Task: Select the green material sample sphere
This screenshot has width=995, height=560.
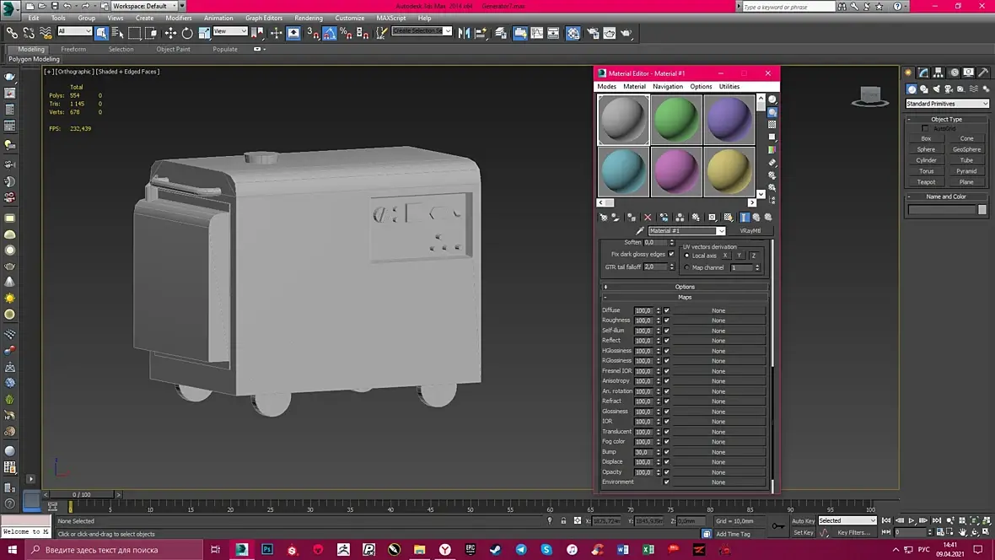Action: (676, 119)
